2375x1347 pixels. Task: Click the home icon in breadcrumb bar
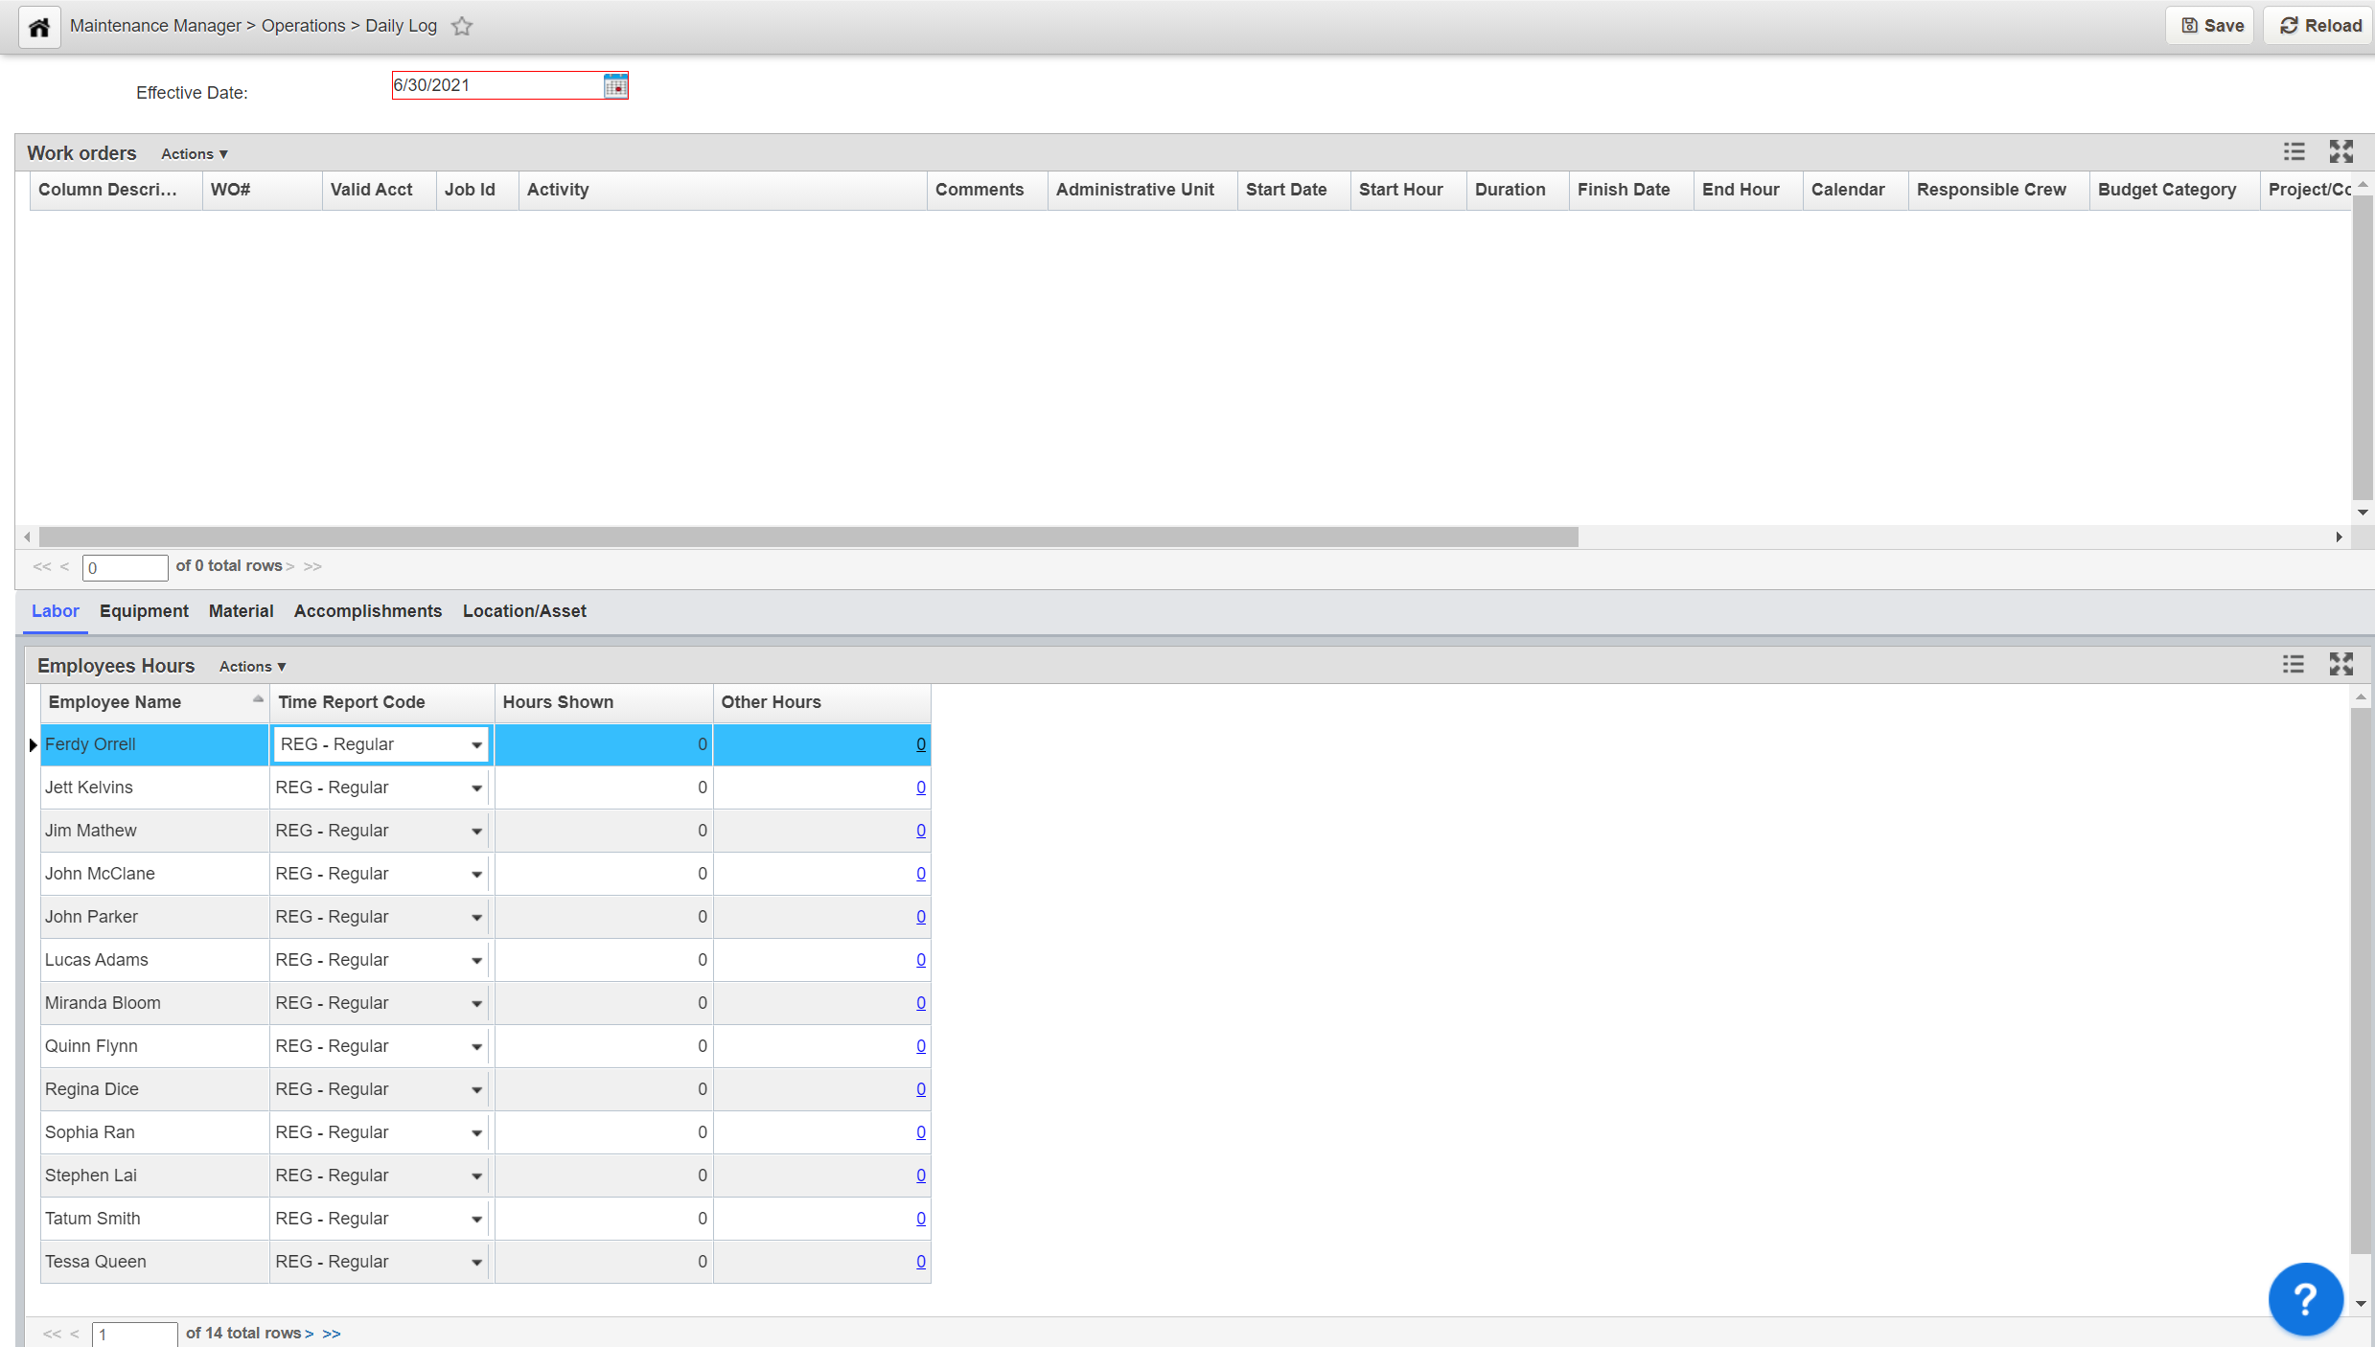point(39,27)
